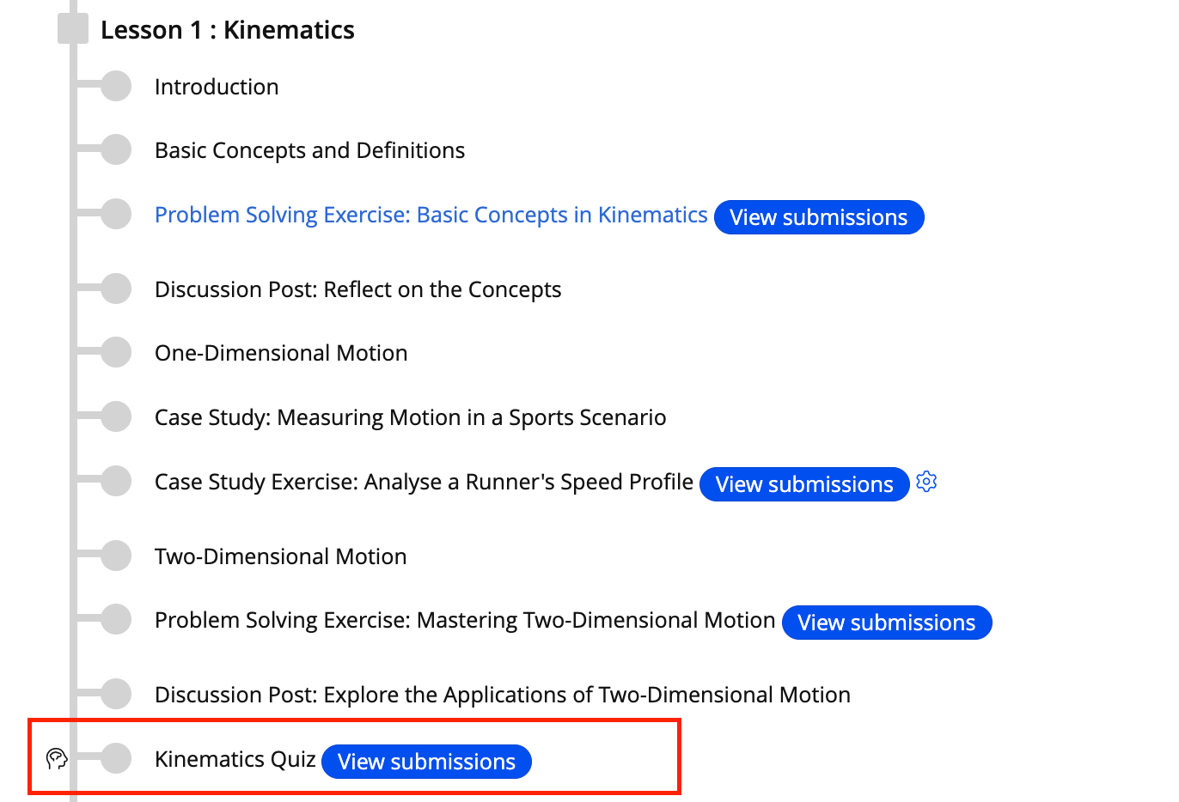Toggle completion circle for Kinematics Quiz
1179x802 pixels.
116,758
